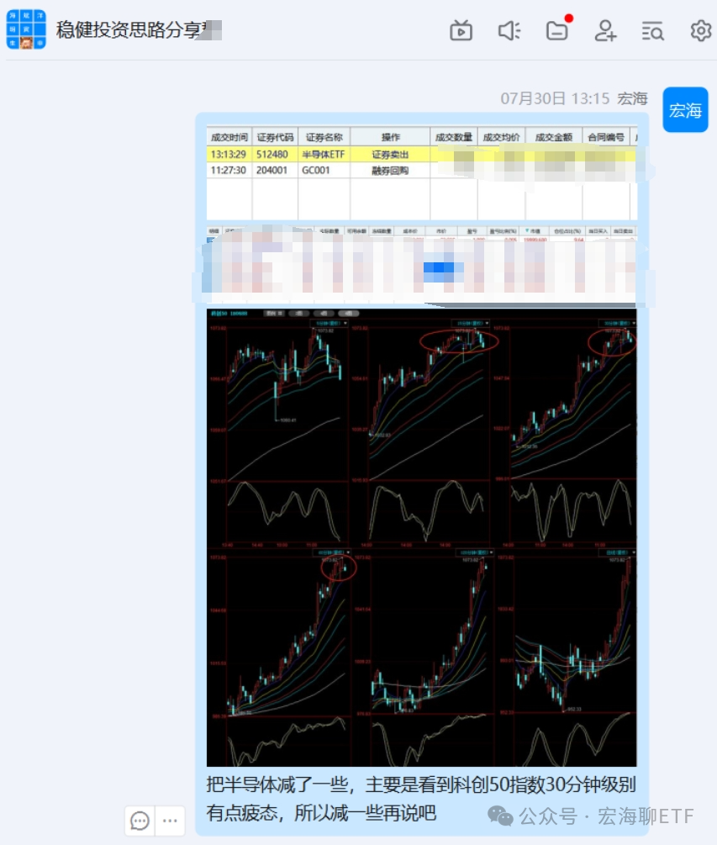
Task: Click the timestamp 07月30日 13:15
Action: [x=555, y=98]
